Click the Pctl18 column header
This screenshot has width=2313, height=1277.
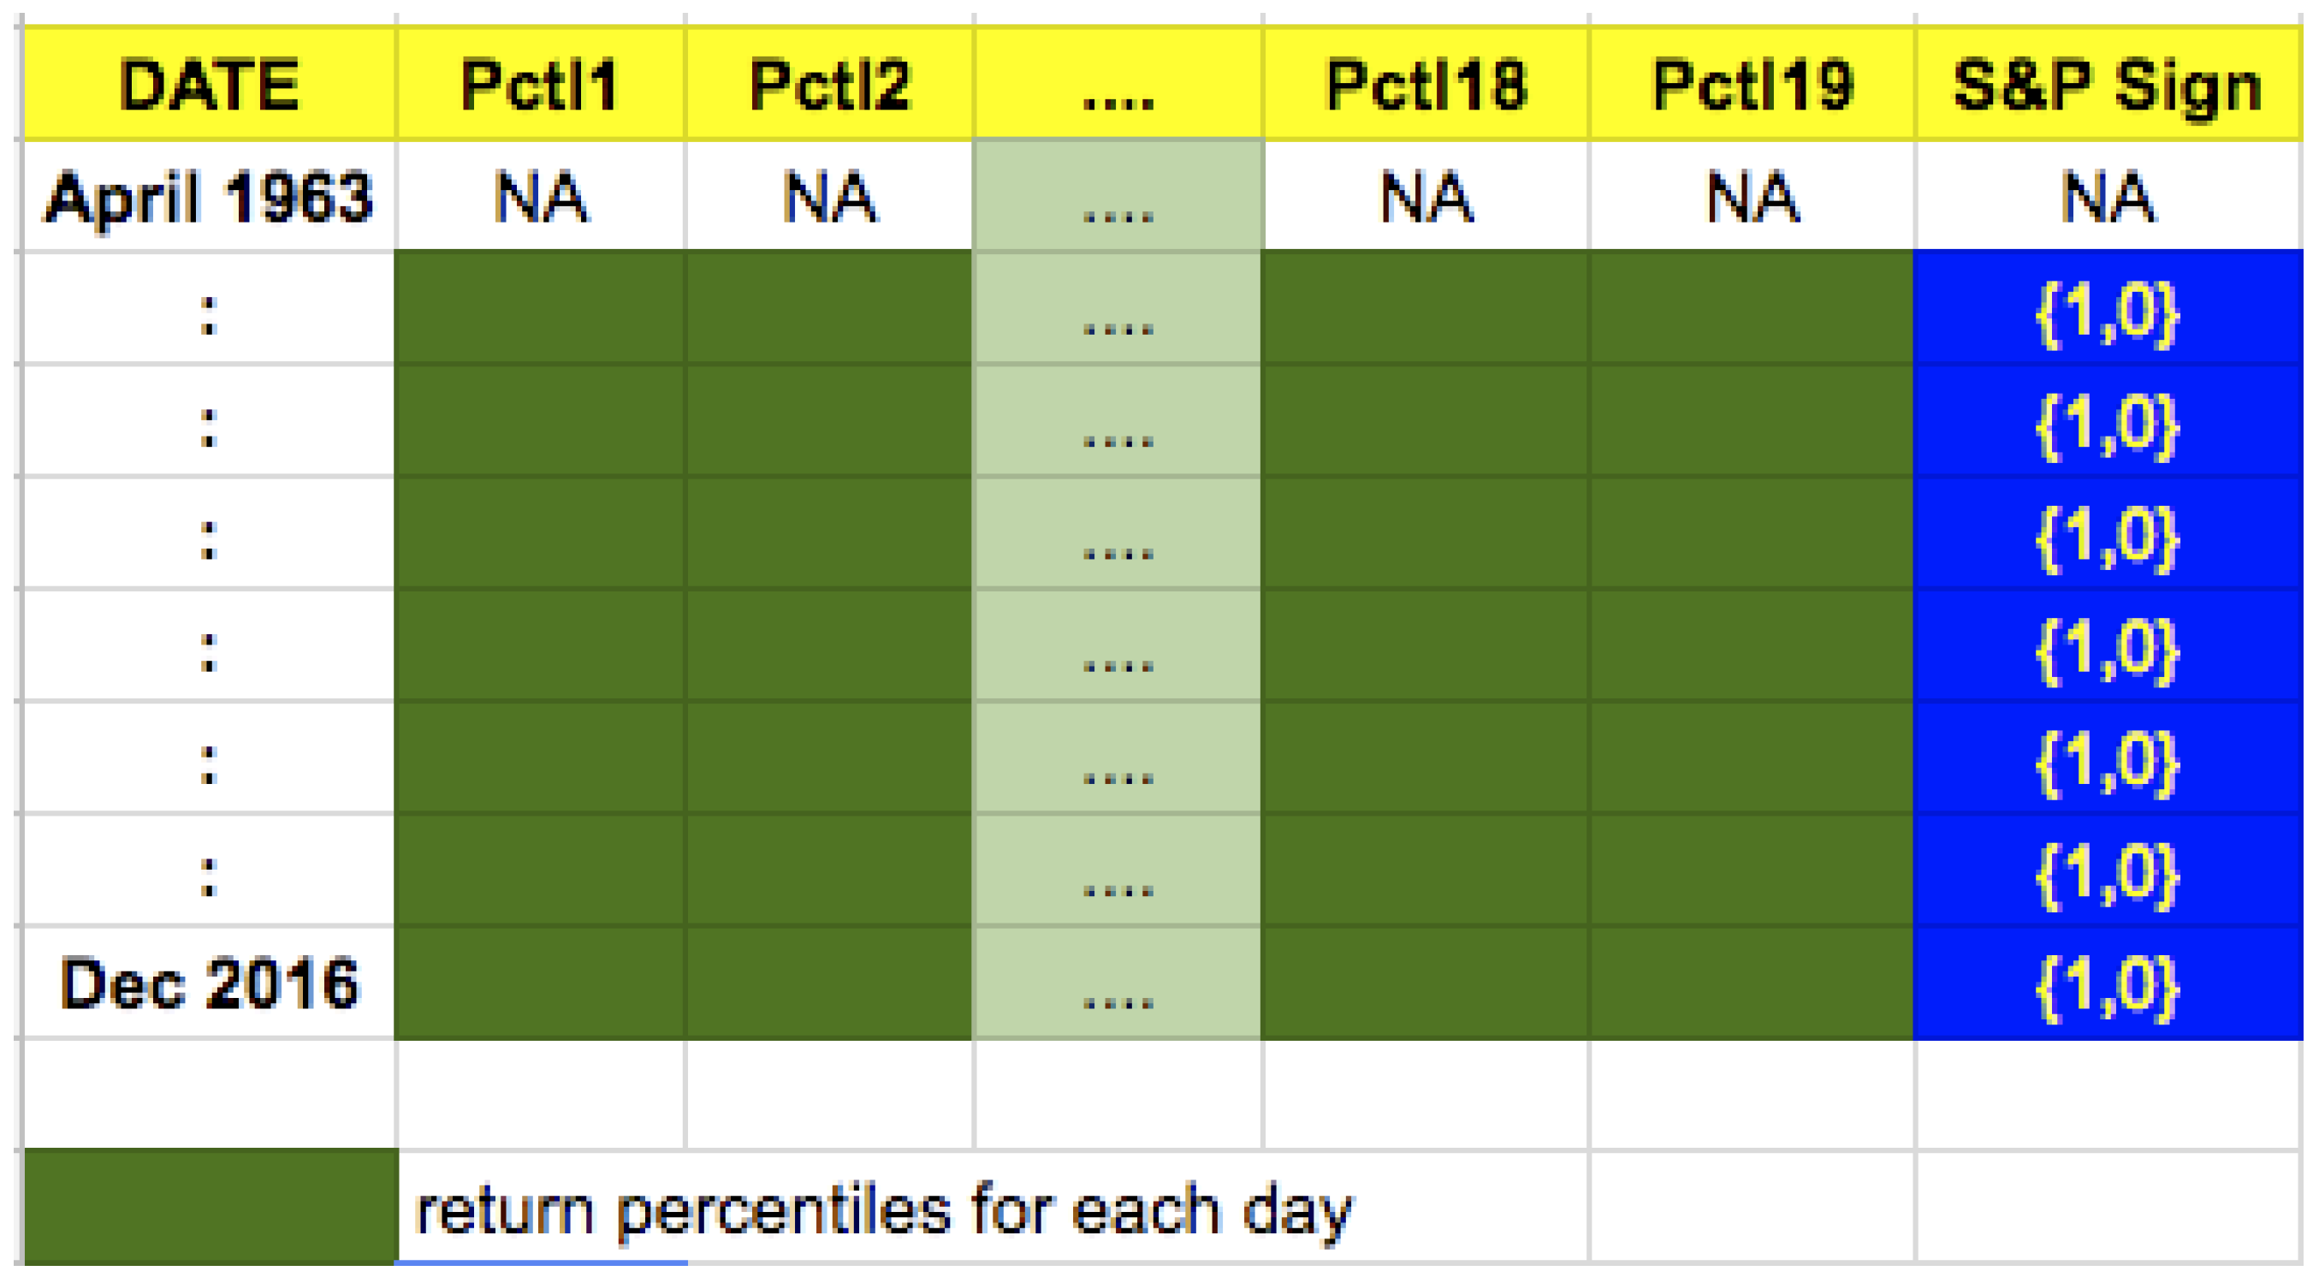pyautogui.click(x=1426, y=85)
